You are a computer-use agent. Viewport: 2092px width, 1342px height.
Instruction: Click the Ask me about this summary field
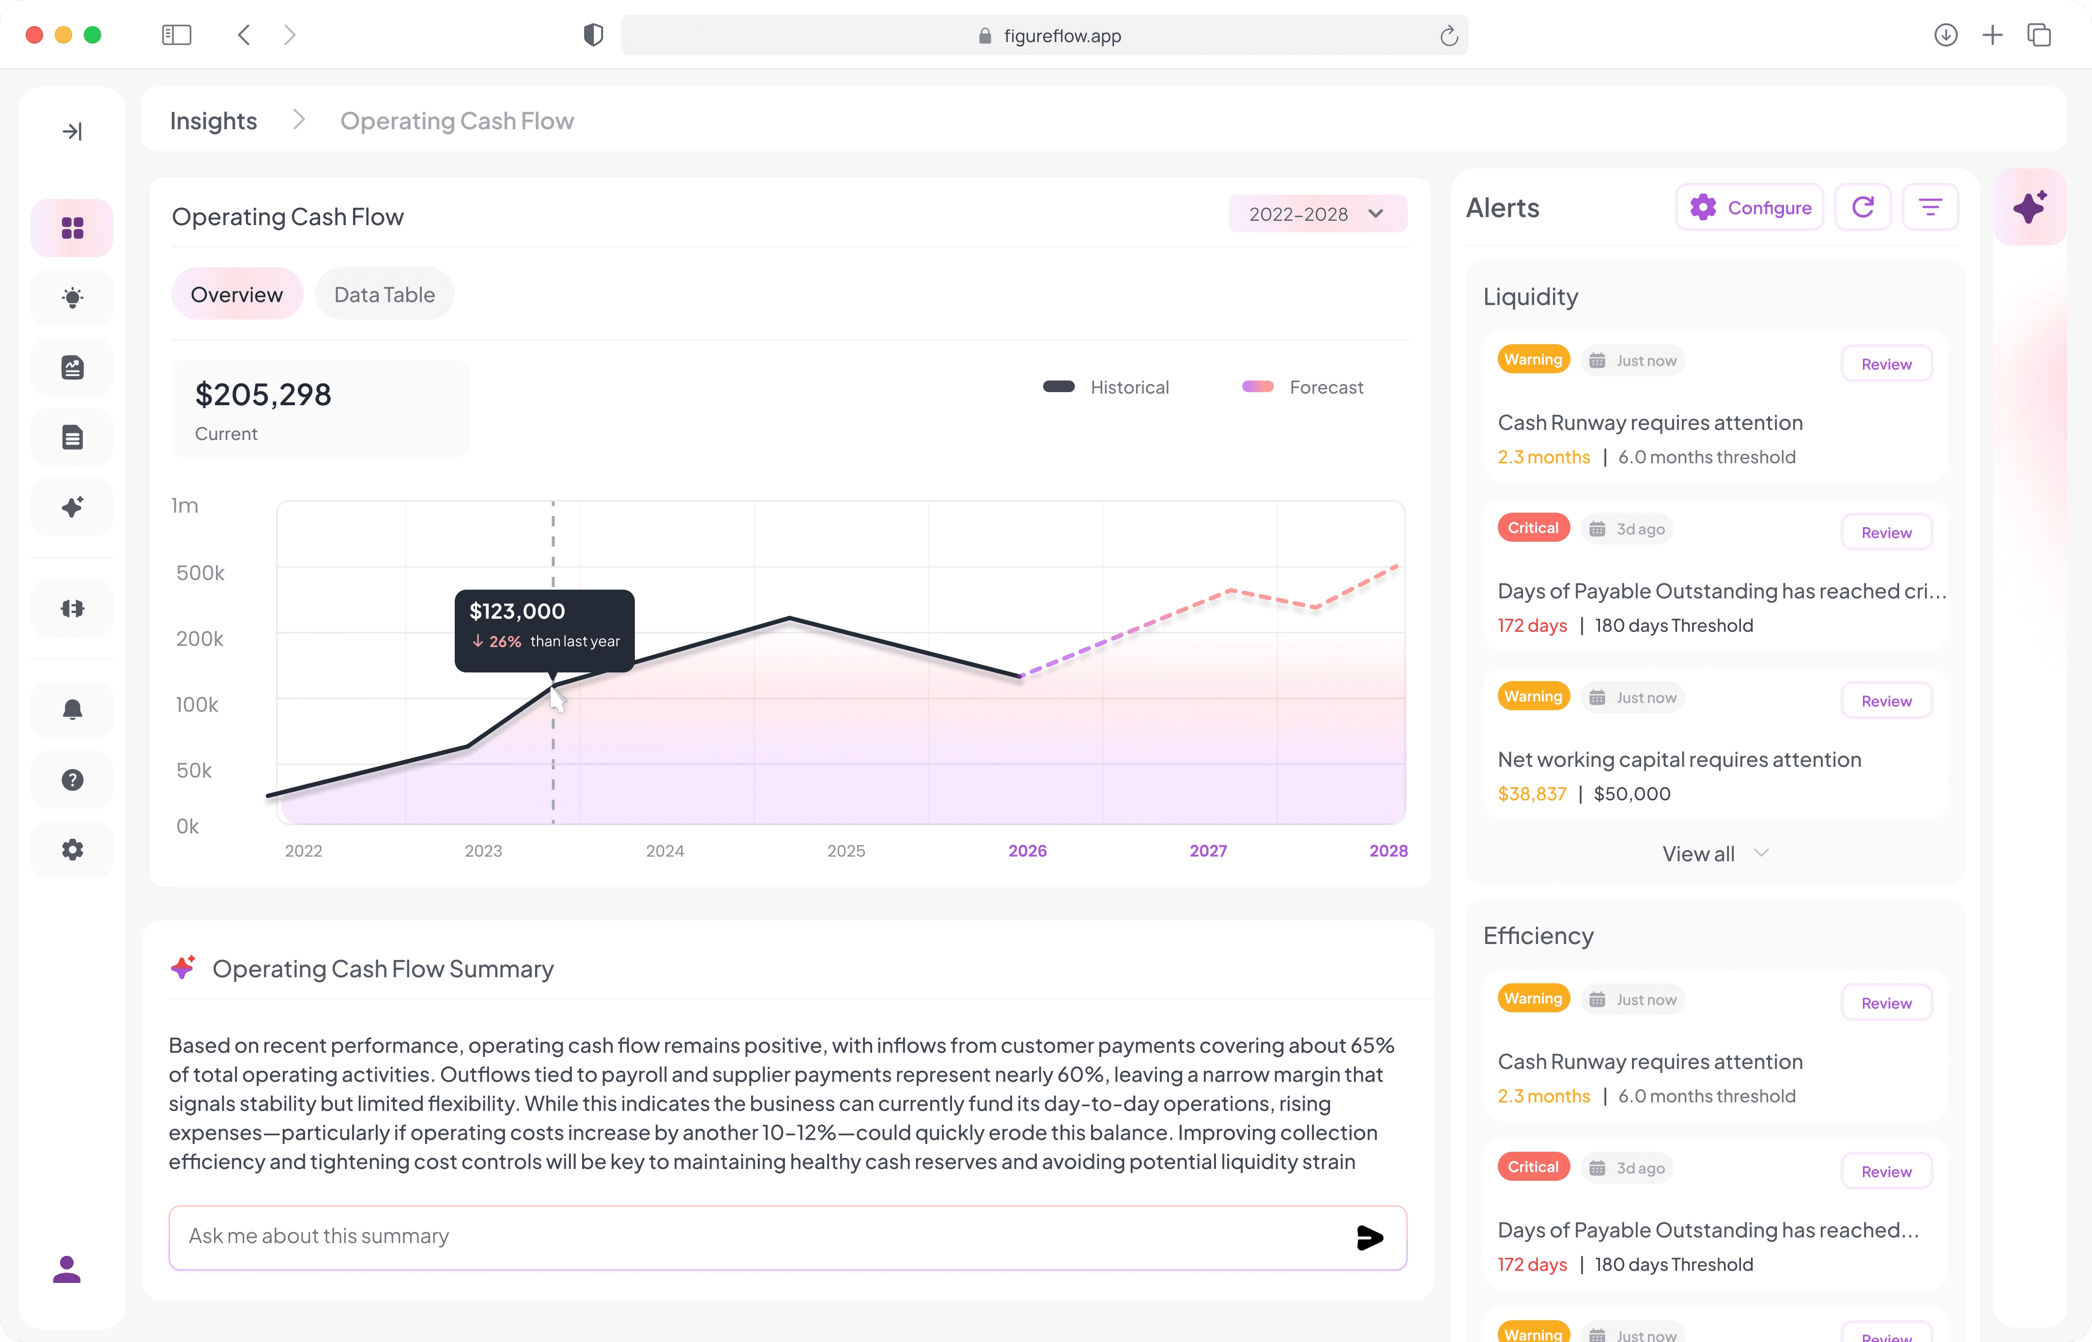(x=787, y=1237)
